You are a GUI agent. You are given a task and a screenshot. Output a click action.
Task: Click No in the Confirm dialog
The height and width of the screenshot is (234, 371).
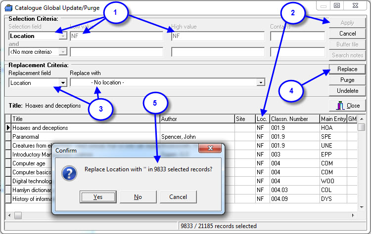138,197
